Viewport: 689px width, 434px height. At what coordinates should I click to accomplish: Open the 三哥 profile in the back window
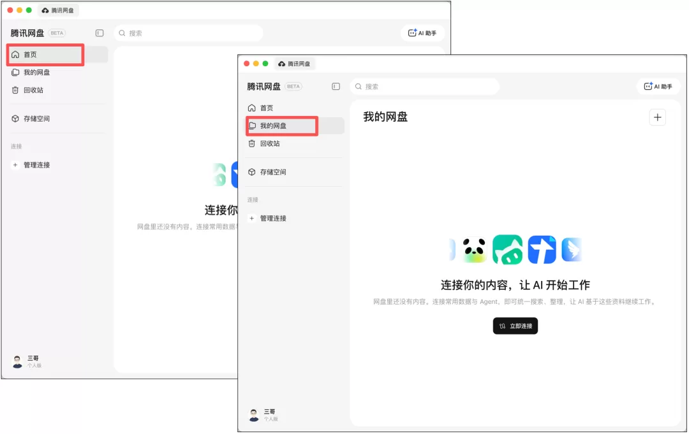coord(27,361)
